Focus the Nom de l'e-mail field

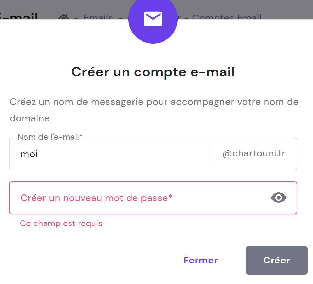(110, 154)
